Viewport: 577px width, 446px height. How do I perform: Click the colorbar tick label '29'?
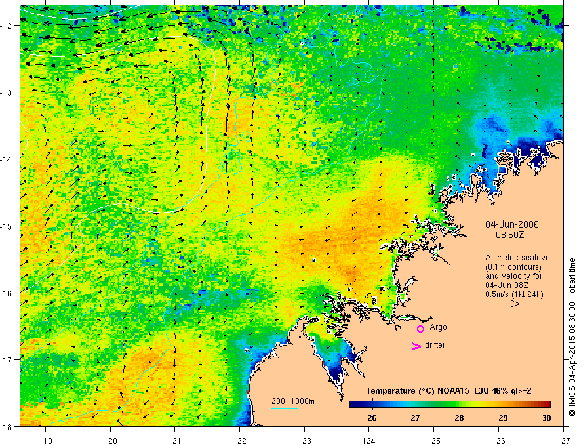(x=503, y=418)
